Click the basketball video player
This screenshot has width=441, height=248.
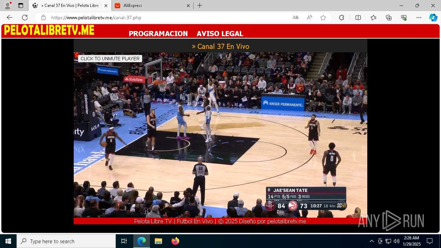[220, 135]
